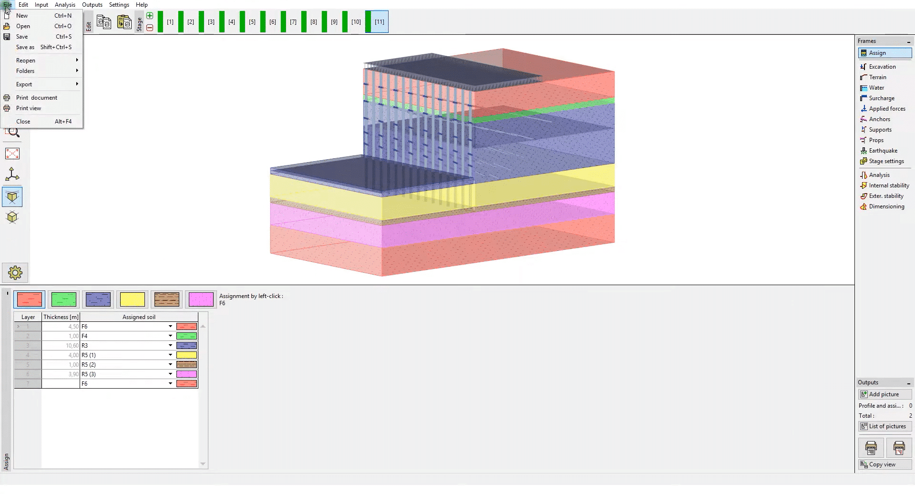Image resolution: width=915 pixels, height=494 pixels.
Task: Select the wireframe cube view icon
Action: coord(12,217)
